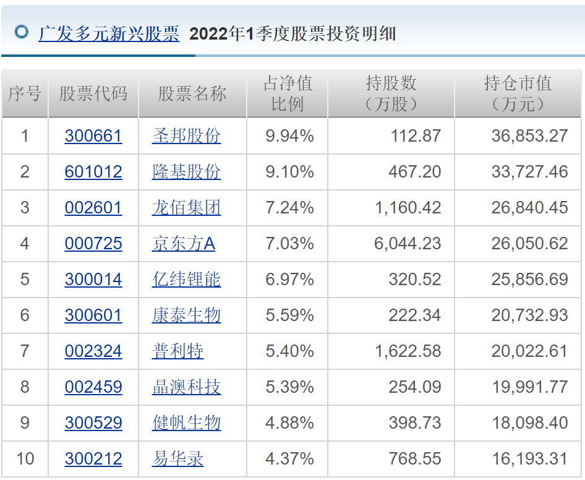This screenshot has width=585, height=480.
Task: Open stock code 000725 link
Action: 93,243
